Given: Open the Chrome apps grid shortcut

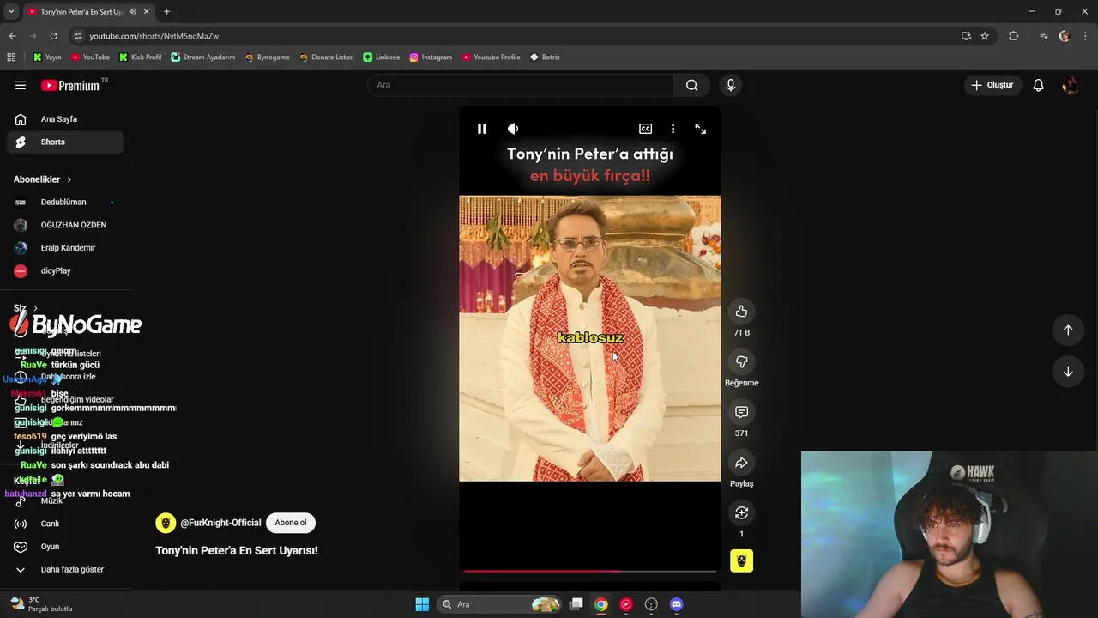Looking at the screenshot, I should (11, 58).
